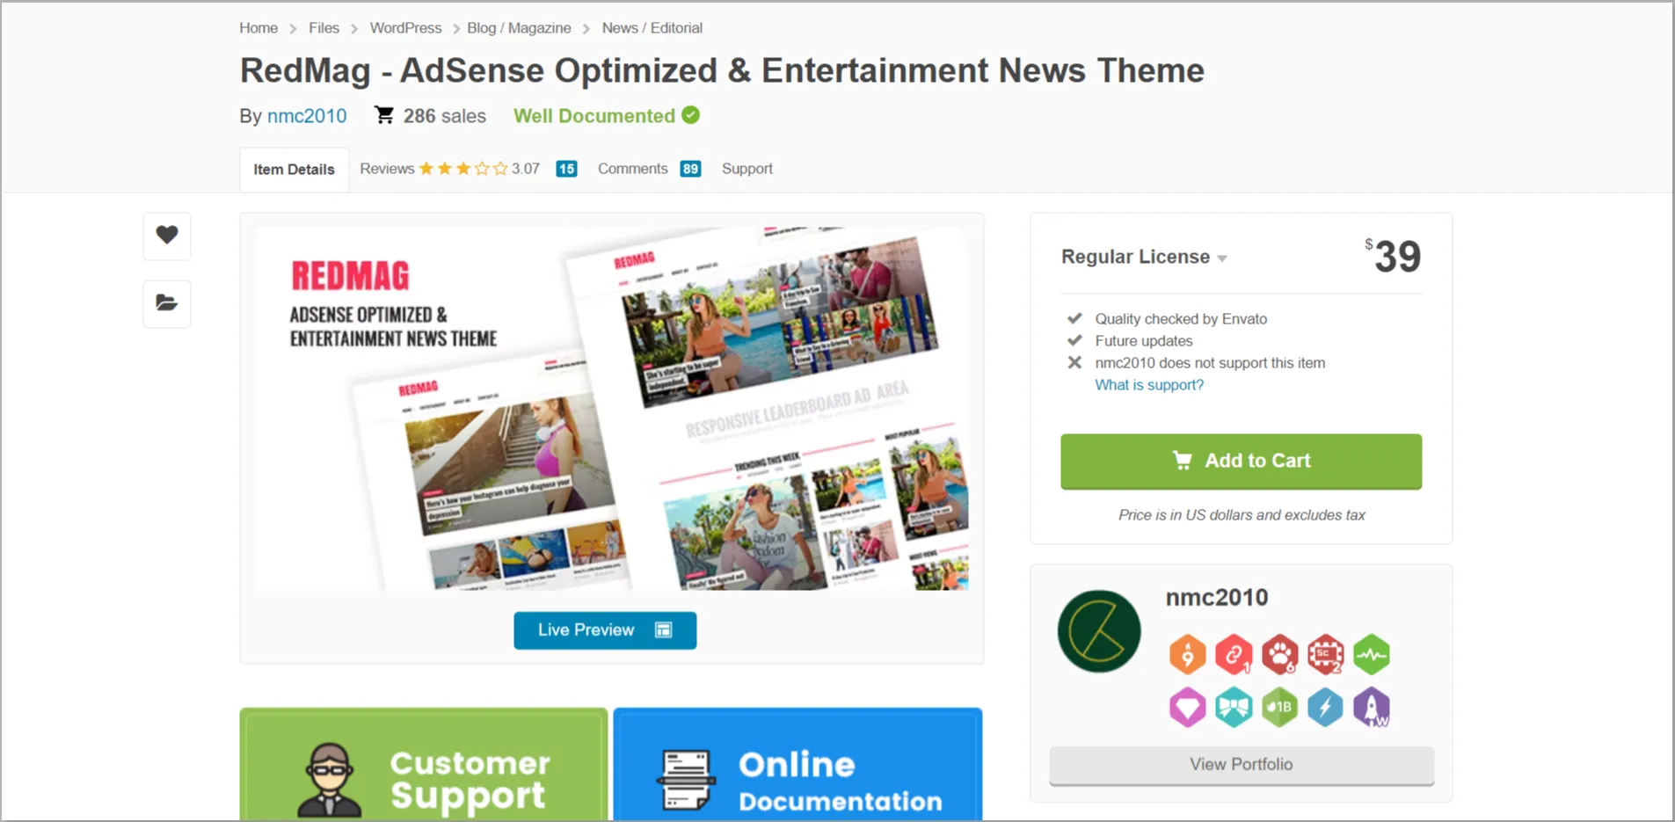Open Blog / Magazine breadcrumb link
Image resolution: width=1675 pixels, height=822 pixels.
click(519, 28)
